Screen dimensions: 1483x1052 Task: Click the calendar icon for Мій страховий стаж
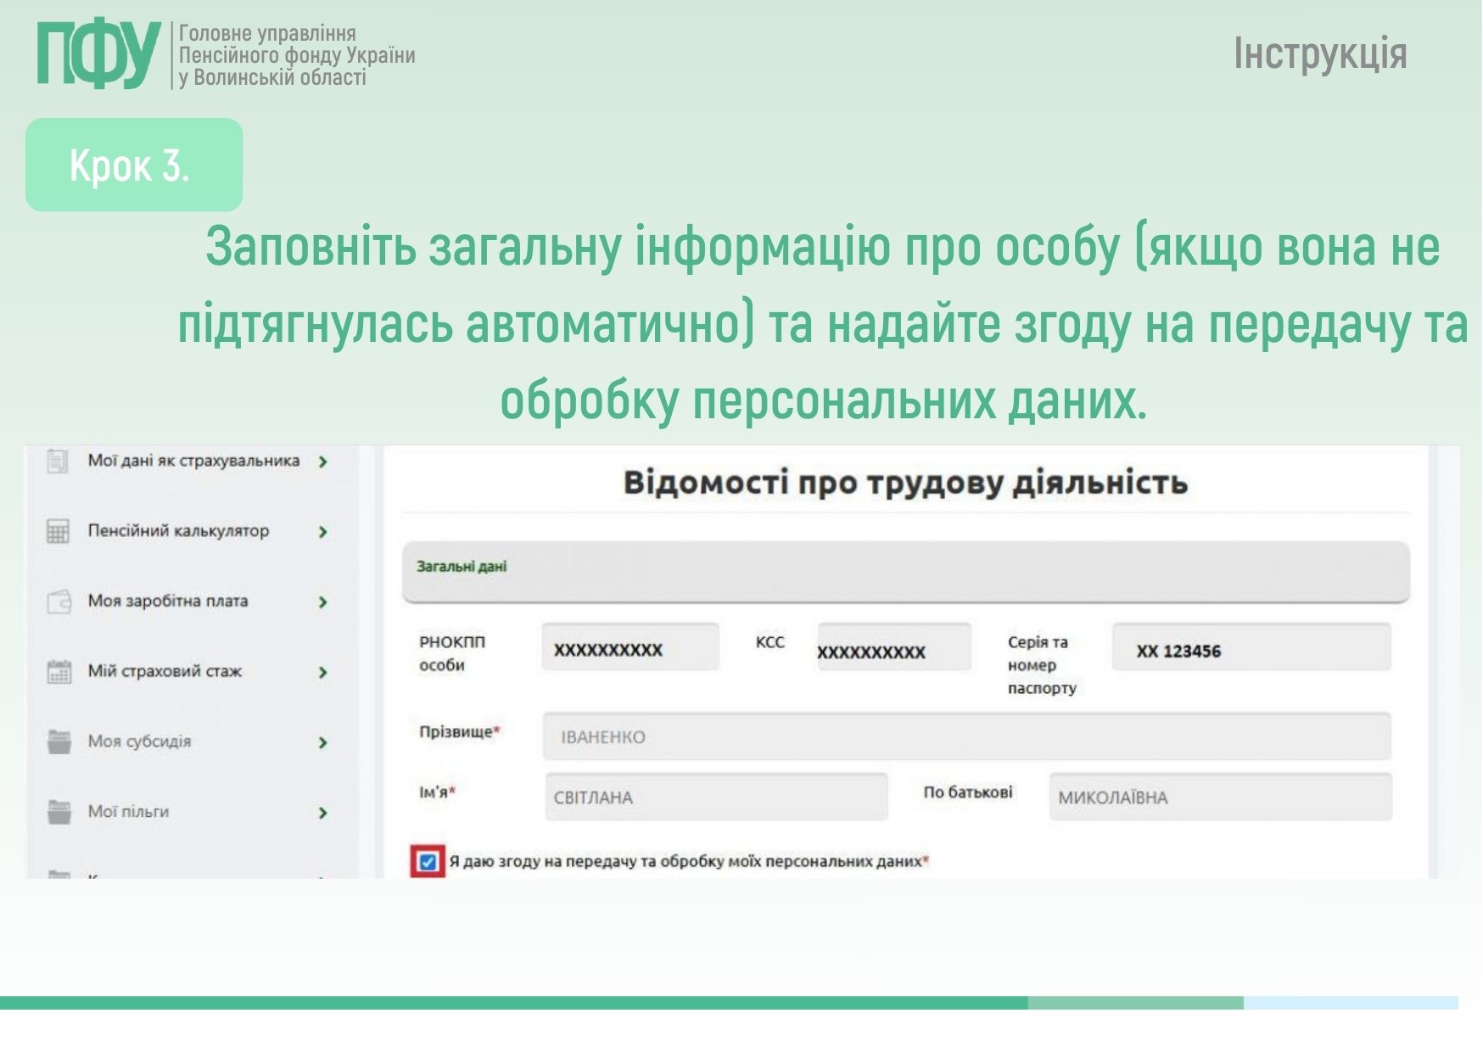tap(59, 672)
